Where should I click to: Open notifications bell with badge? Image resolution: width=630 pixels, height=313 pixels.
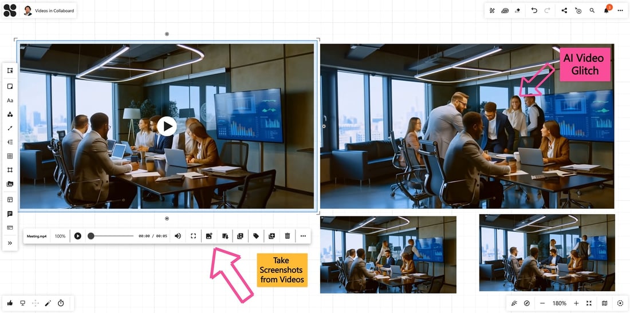(607, 10)
